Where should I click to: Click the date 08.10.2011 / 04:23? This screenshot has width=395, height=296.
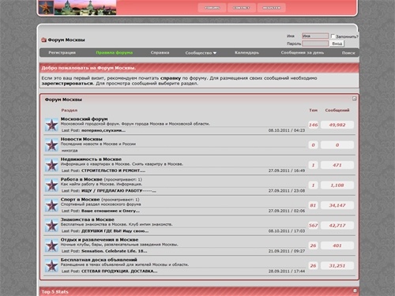(287, 130)
